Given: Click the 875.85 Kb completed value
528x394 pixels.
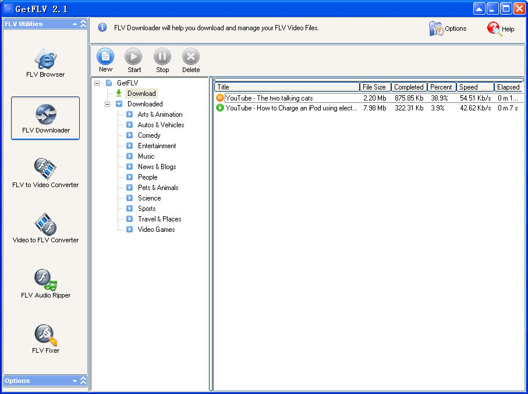Looking at the screenshot, I should [x=409, y=98].
